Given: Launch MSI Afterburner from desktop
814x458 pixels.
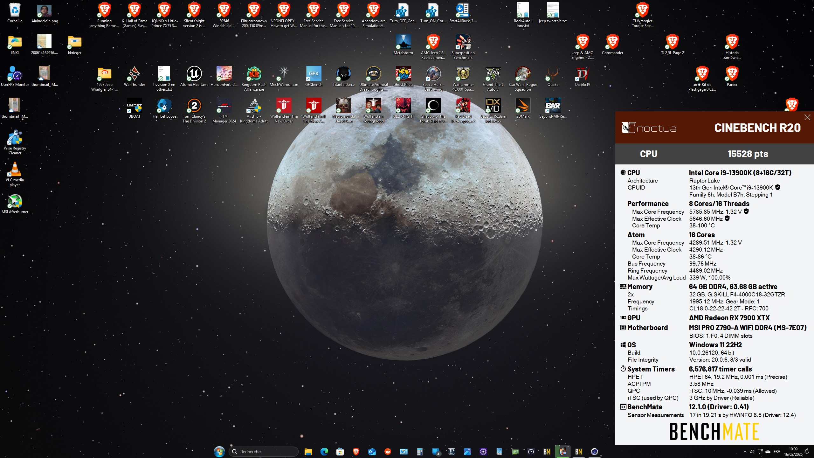Looking at the screenshot, I should pyautogui.click(x=15, y=204).
